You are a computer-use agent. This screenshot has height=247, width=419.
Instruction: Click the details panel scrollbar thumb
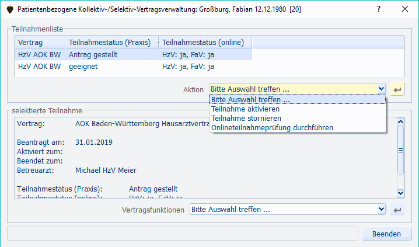pyautogui.click(x=400, y=151)
